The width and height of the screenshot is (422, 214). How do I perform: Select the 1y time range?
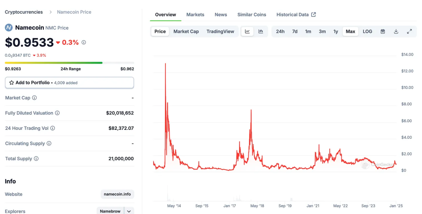(x=336, y=32)
